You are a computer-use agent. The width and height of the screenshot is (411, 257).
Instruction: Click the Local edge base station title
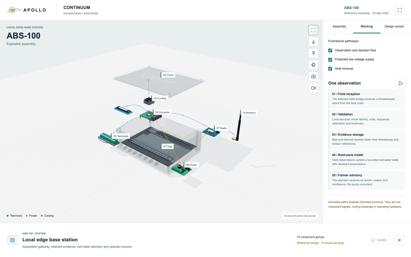(50, 240)
